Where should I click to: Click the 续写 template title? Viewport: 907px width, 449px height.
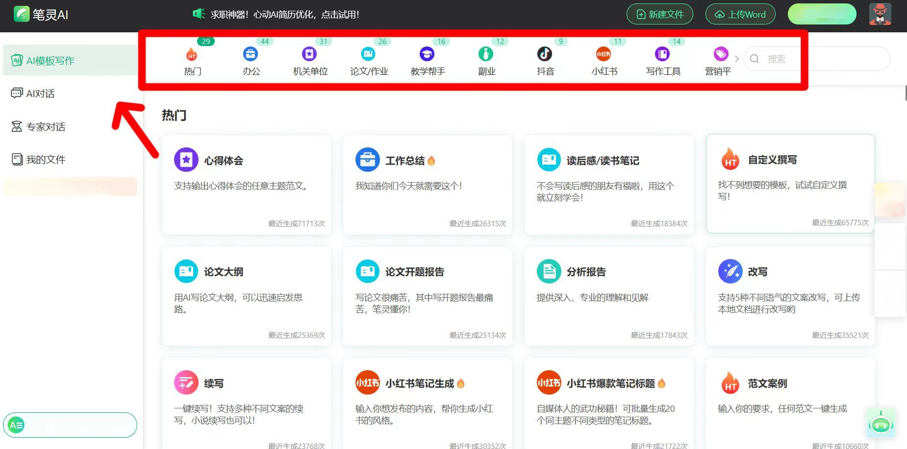214,383
